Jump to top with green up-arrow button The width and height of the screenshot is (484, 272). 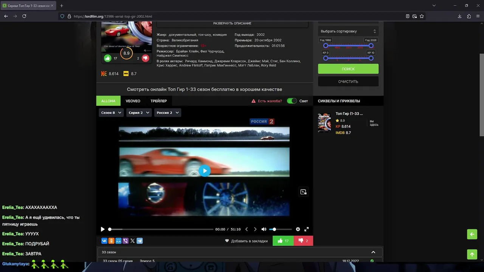(x=472, y=255)
